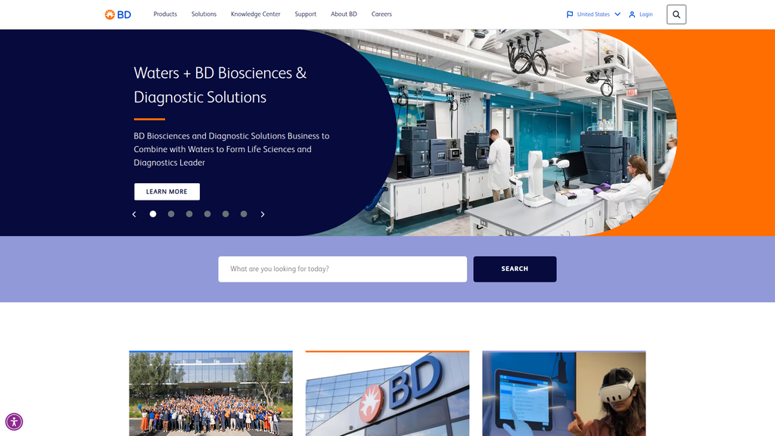The height and width of the screenshot is (436, 775).
Task: Open the Knowledge Center menu
Action: pos(256,14)
